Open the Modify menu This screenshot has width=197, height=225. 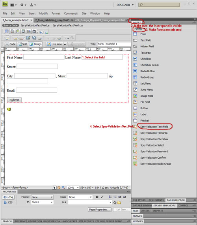point(43,13)
